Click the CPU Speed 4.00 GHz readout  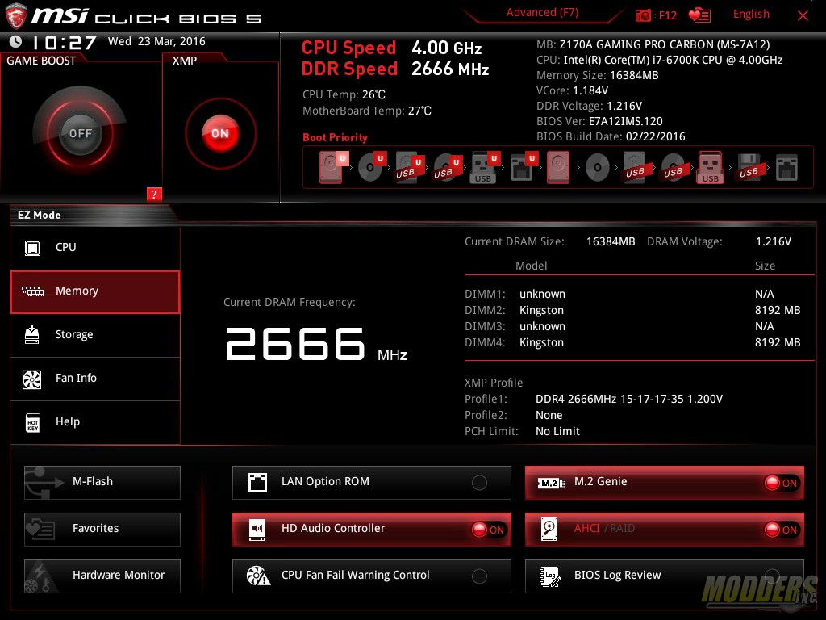click(391, 48)
